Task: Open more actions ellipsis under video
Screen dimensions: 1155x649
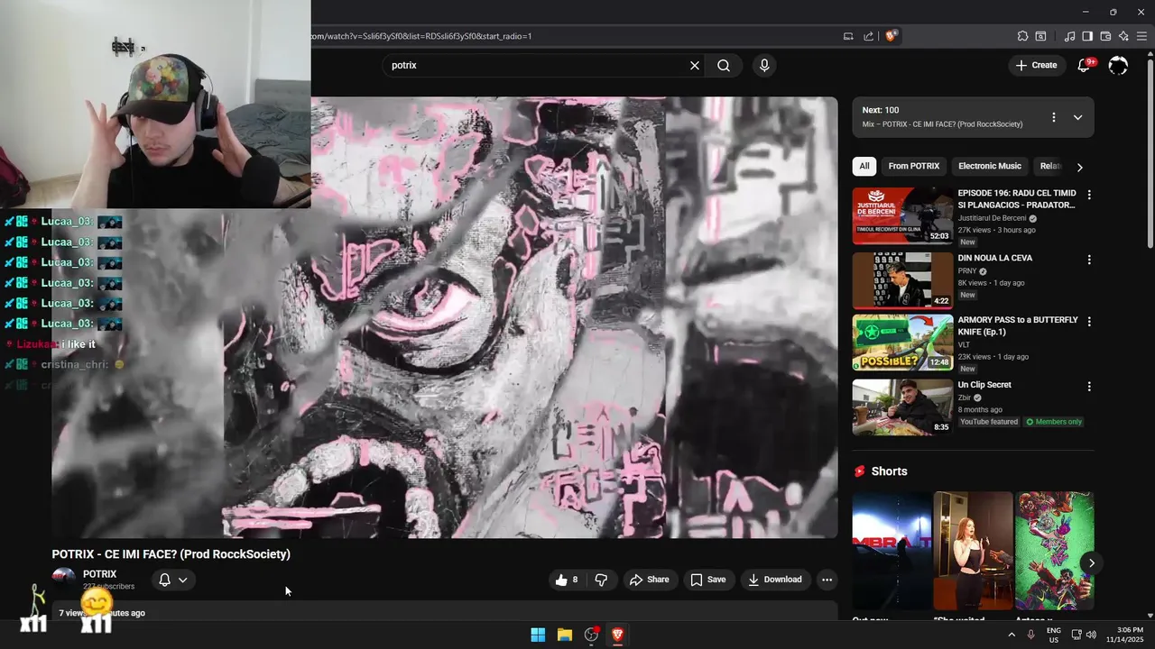Action: tap(827, 580)
